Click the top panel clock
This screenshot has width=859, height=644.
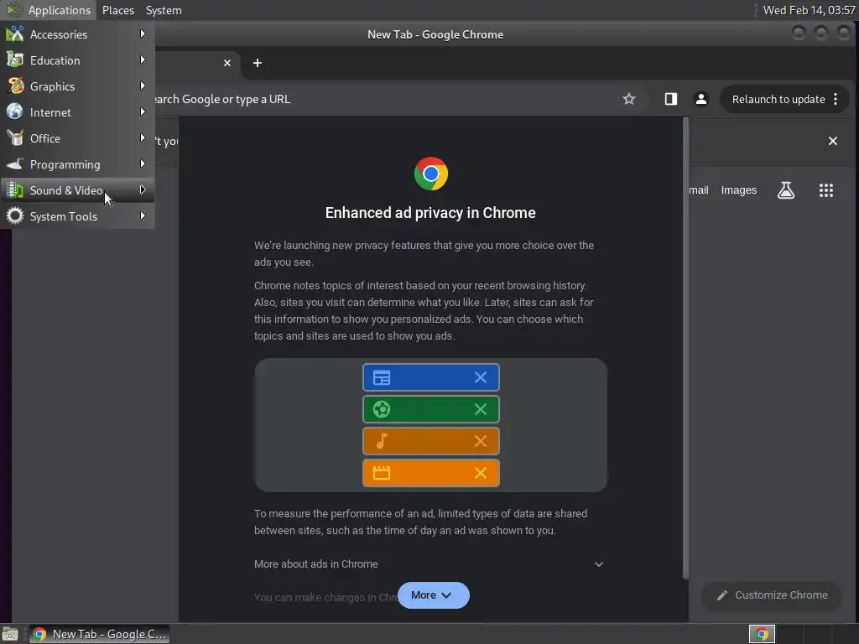tap(809, 10)
